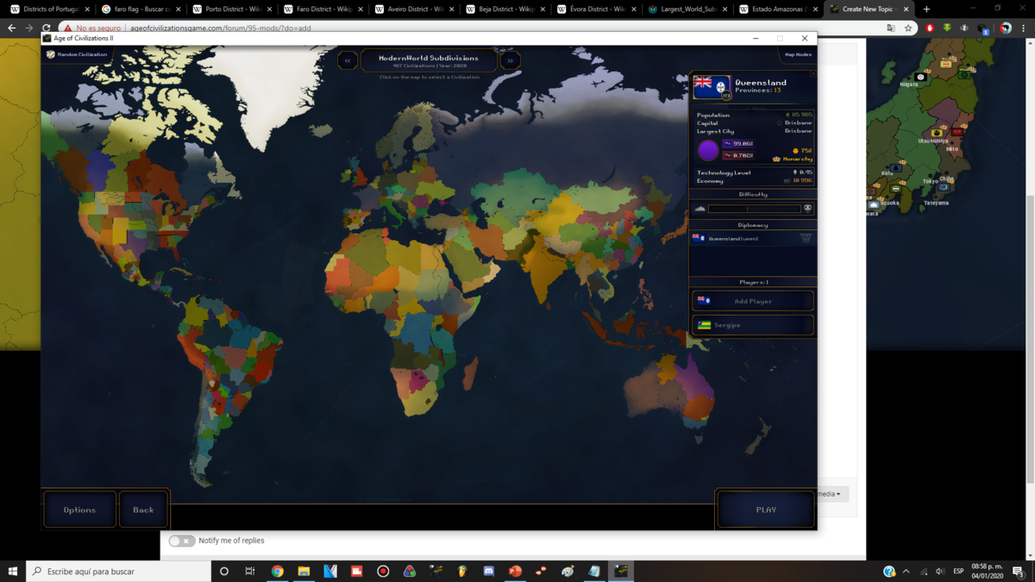
Task: Bookmark this page with star icon
Action: pos(908,28)
